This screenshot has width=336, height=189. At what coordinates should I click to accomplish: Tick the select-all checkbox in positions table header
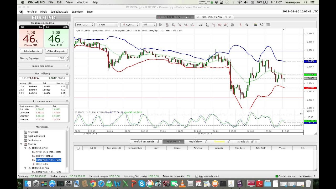[78, 148]
